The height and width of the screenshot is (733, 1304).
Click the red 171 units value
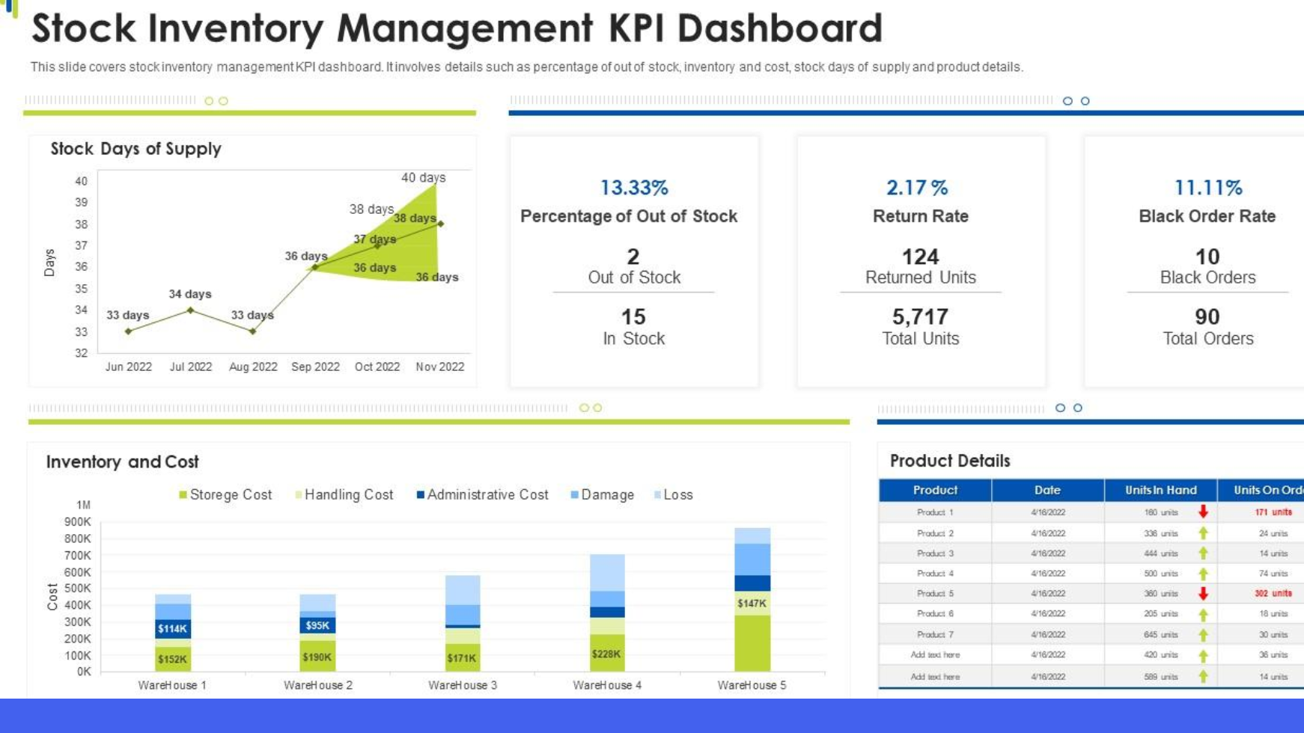(1273, 512)
